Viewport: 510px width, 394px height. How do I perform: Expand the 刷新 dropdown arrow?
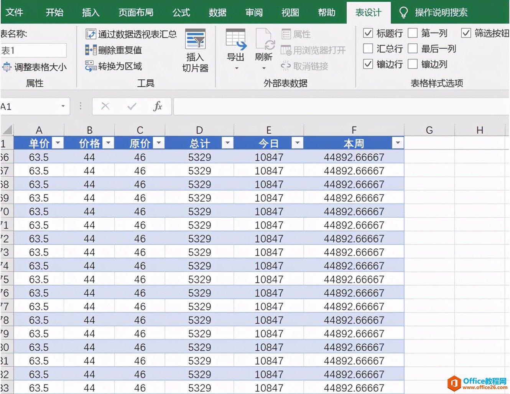click(264, 68)
